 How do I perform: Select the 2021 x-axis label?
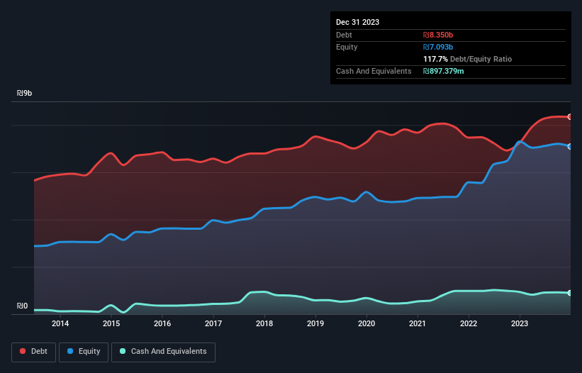pos(418,323)
